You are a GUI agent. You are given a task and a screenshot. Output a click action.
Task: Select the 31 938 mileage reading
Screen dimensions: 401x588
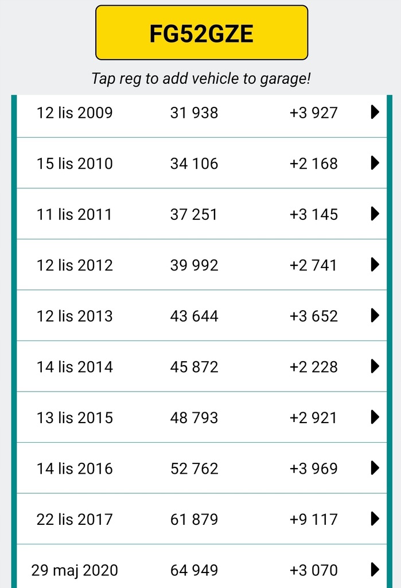tap(194, 113)
